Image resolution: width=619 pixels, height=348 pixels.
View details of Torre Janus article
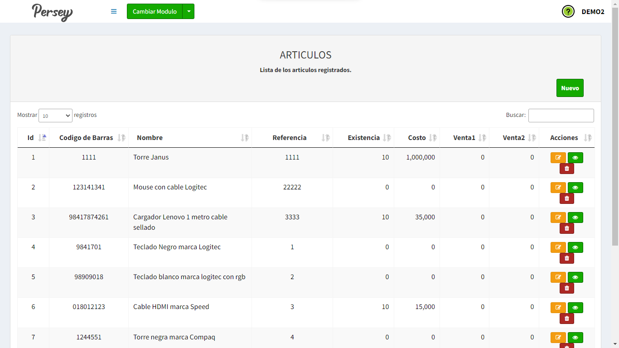tap(575, 158)
